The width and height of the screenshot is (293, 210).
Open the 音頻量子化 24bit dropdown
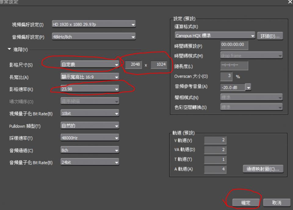[x=90, y=162]
